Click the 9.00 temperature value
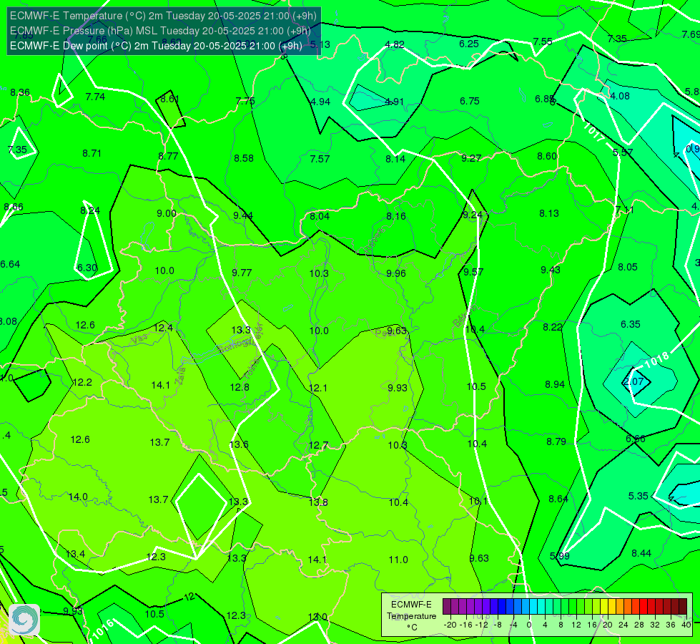Screen dimensions: 700x644 (x=167, y=214)
